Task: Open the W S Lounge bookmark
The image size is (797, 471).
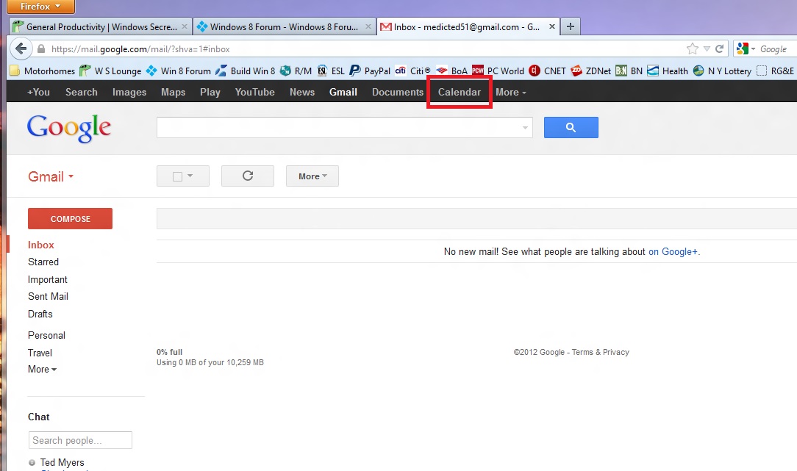Action: tap(110, 71)
